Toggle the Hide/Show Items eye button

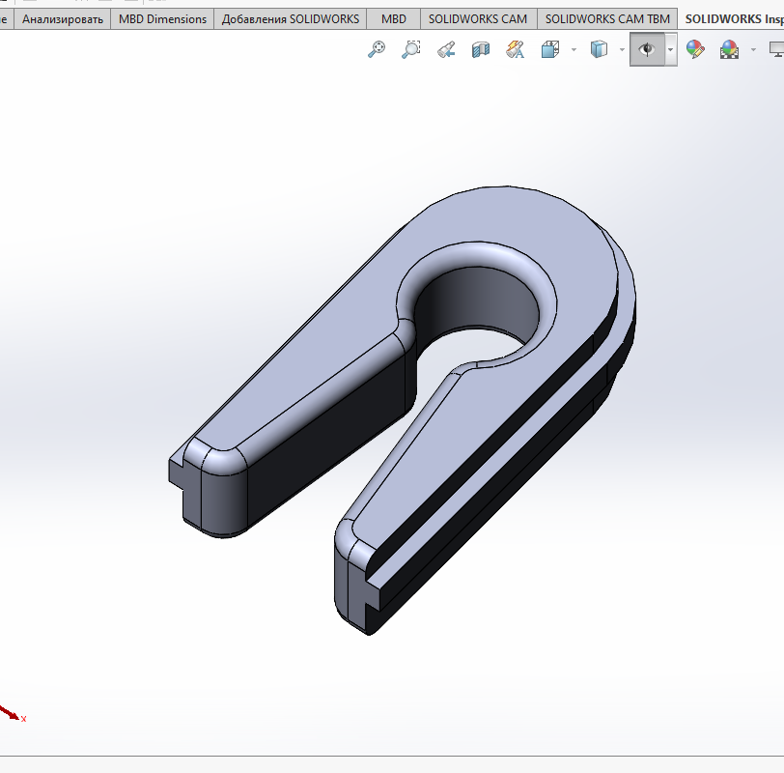(647, 49)
